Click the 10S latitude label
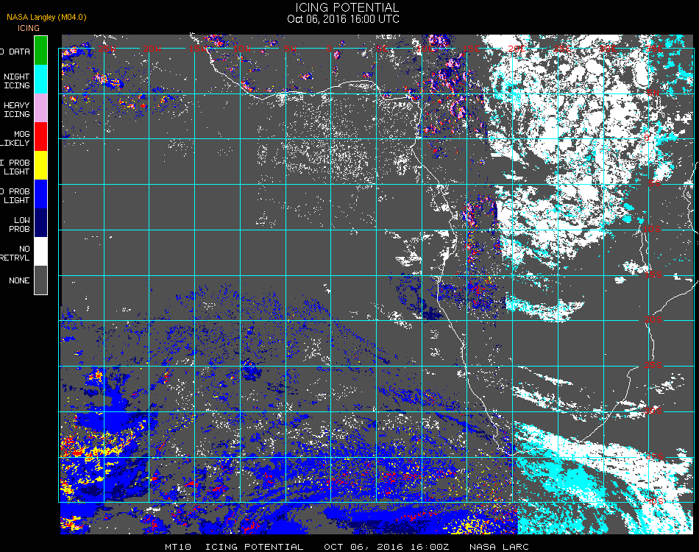The height and width of the screenshot is (552, 699). pyautogui.click(x=652, y=229)
